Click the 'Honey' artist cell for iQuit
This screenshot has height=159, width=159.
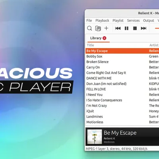pyautogui.click(x=154, y=111)
